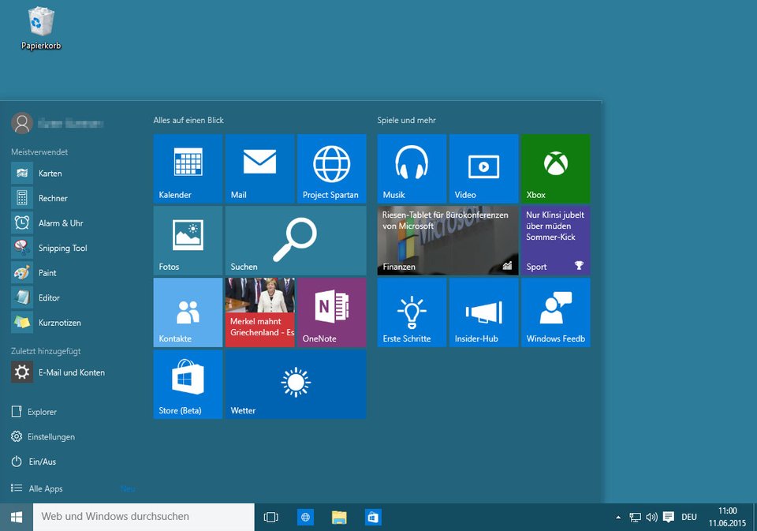Launch the Xbox tile
The image size is (757, 531).
point(556,169)
